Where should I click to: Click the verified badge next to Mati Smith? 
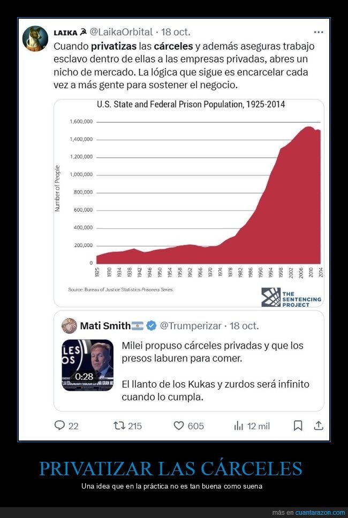pyautogui.click(x=150, y=326)
